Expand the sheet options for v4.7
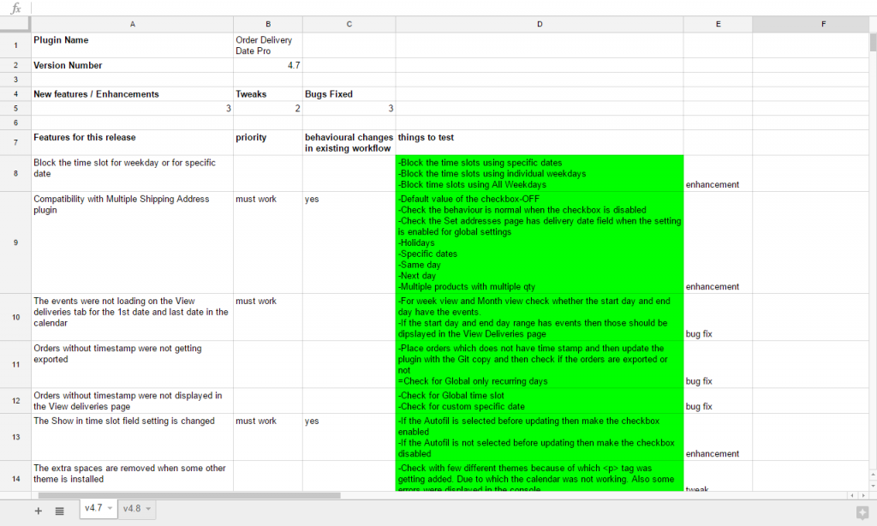The width and height of the screenshot is (877, 526). (109, 508)
